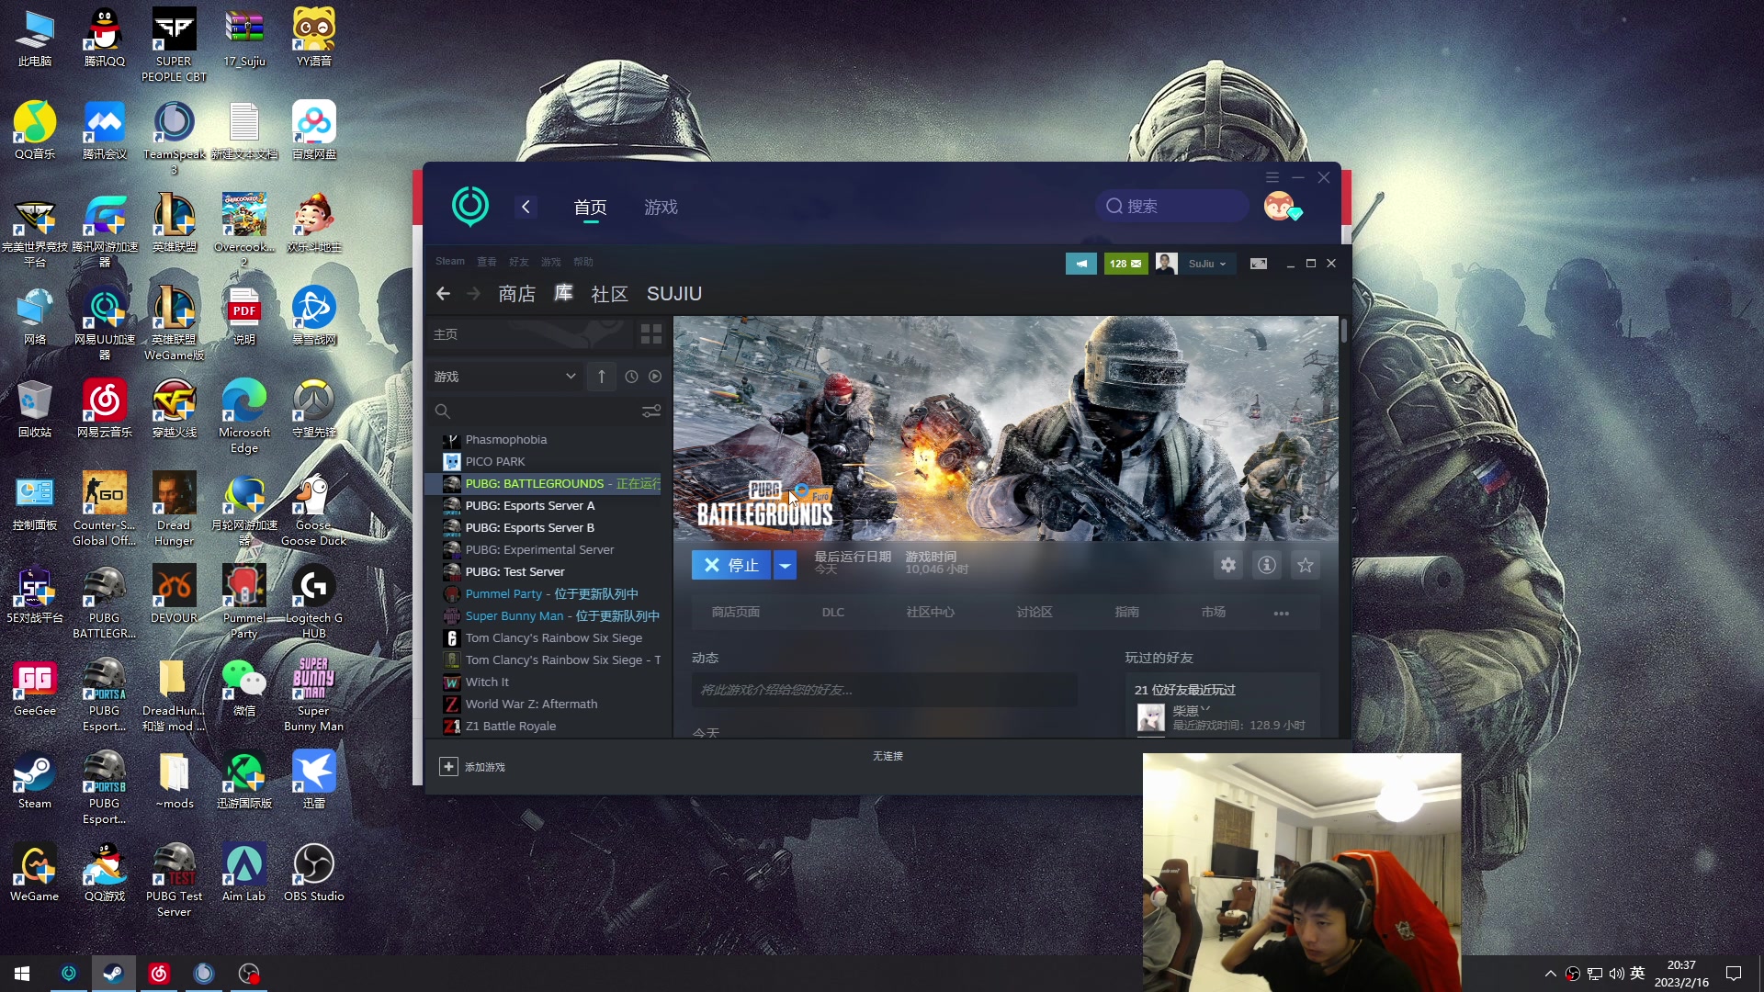Click the Steam game page scrollbar
The image size is (1764, 992).
(1343, 331)
